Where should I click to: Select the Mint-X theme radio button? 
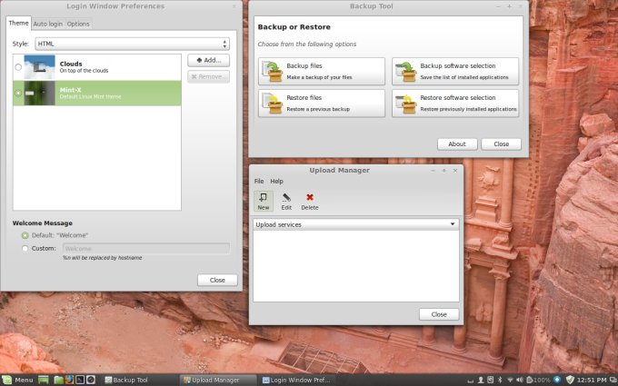point(19,93)
